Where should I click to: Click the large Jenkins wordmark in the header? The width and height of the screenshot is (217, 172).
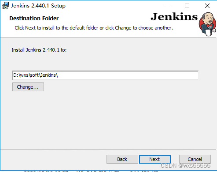174,17
